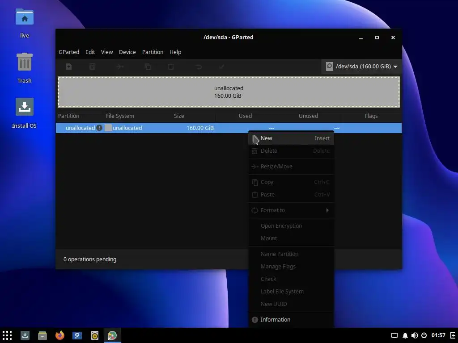Click the power icon in system tray
Image resolution: width=458 pixels, height=343 pixels.
pyautogui.click(x=424, y=335)
